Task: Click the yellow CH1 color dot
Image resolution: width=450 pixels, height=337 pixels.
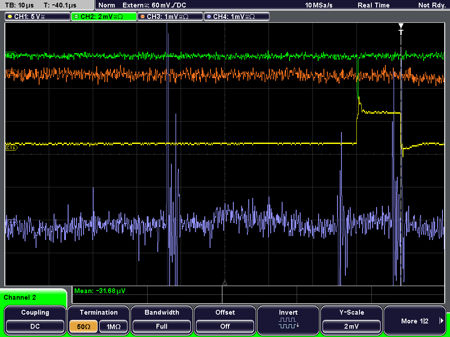Action: 10,17
